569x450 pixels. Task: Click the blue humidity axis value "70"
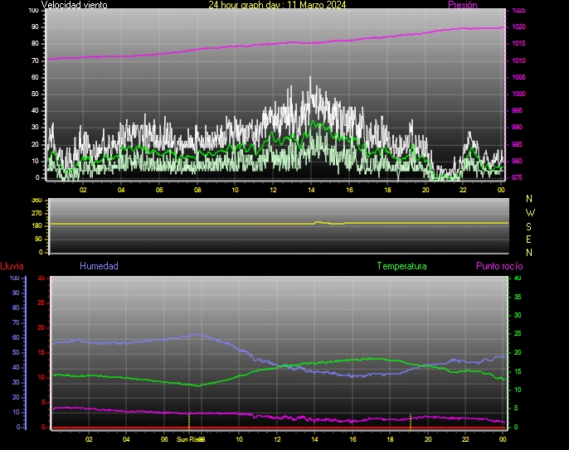[16, 322]
